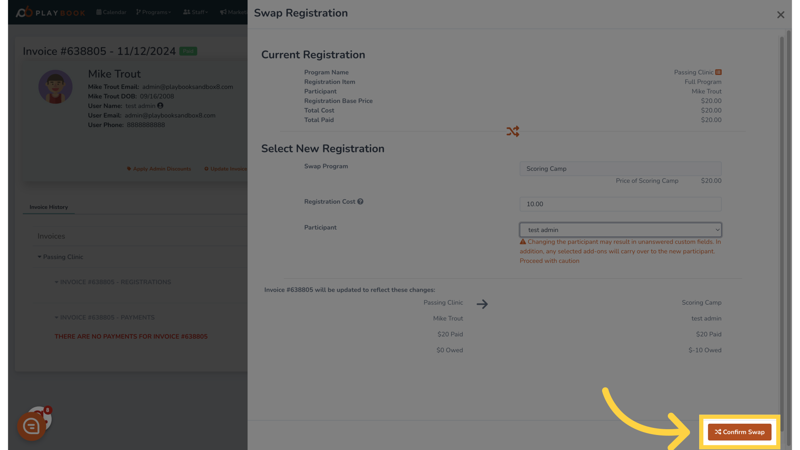This screenshot has width=800, height=450.
Task: Select the Participant dropdown for new registration
Action: [x=620, y=230]
